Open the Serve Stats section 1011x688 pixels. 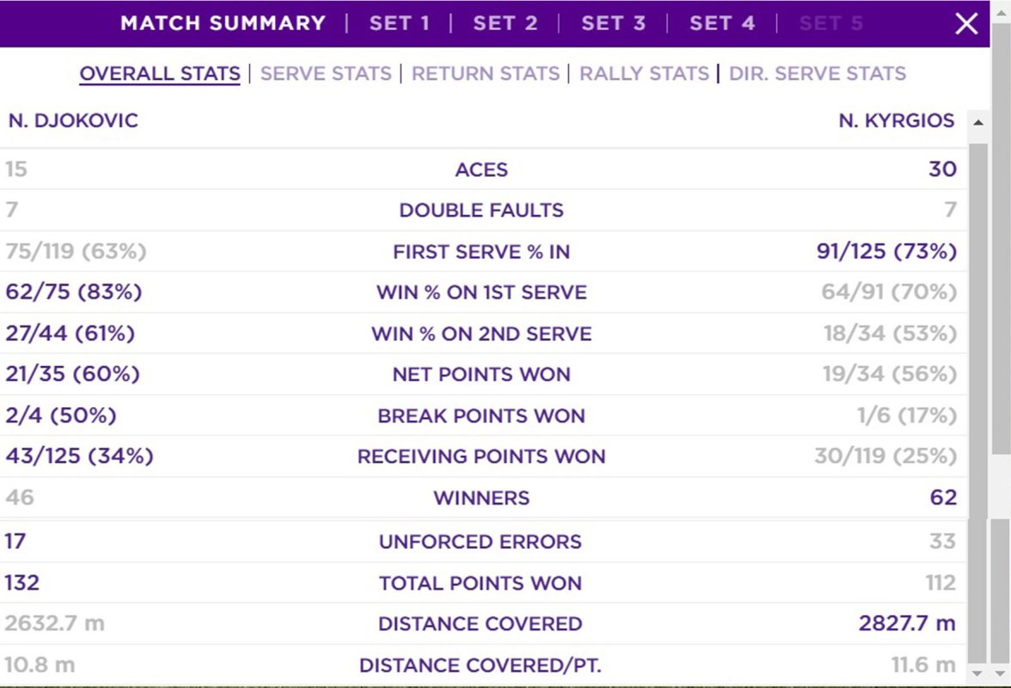[x=326, y=74]
